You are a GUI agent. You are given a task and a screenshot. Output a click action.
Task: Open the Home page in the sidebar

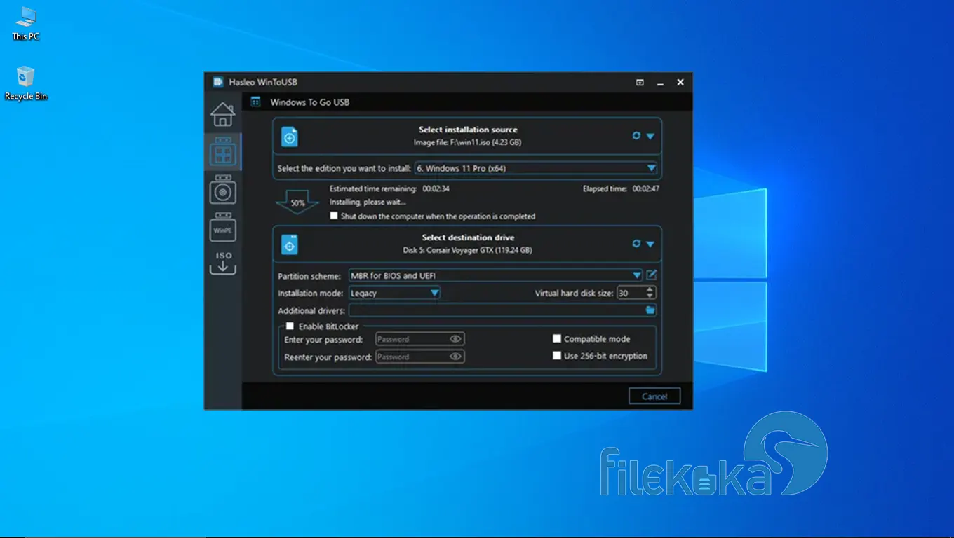(222, 114)
